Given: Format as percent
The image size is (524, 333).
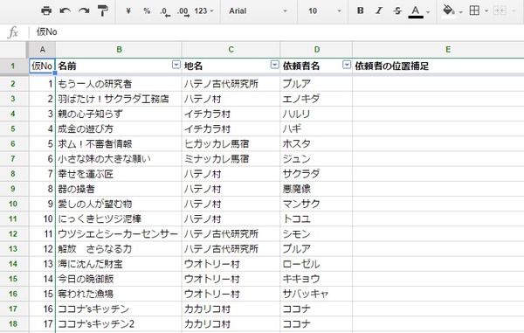Looking at the screenshot, I should [147, 11].
